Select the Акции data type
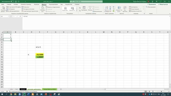This screenshot has width=171, height=96. [65, 9]
